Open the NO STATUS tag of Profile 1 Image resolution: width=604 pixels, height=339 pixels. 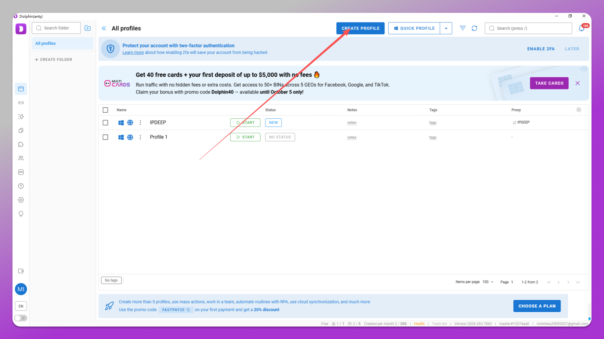[280, 137]
